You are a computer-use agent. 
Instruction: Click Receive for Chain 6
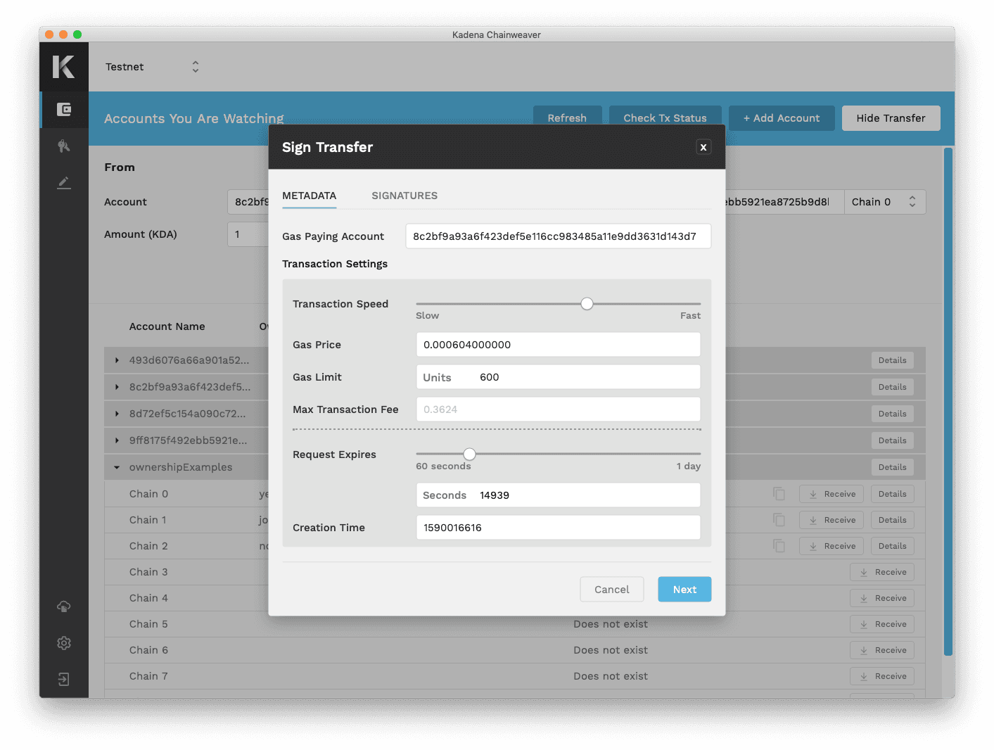click(x=882, y=650)
